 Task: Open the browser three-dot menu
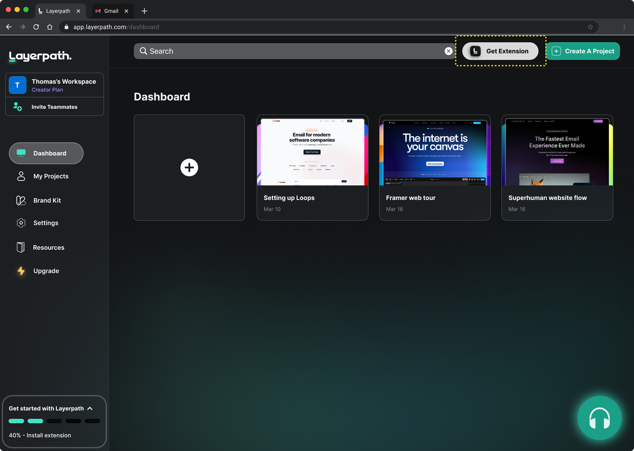624,27
